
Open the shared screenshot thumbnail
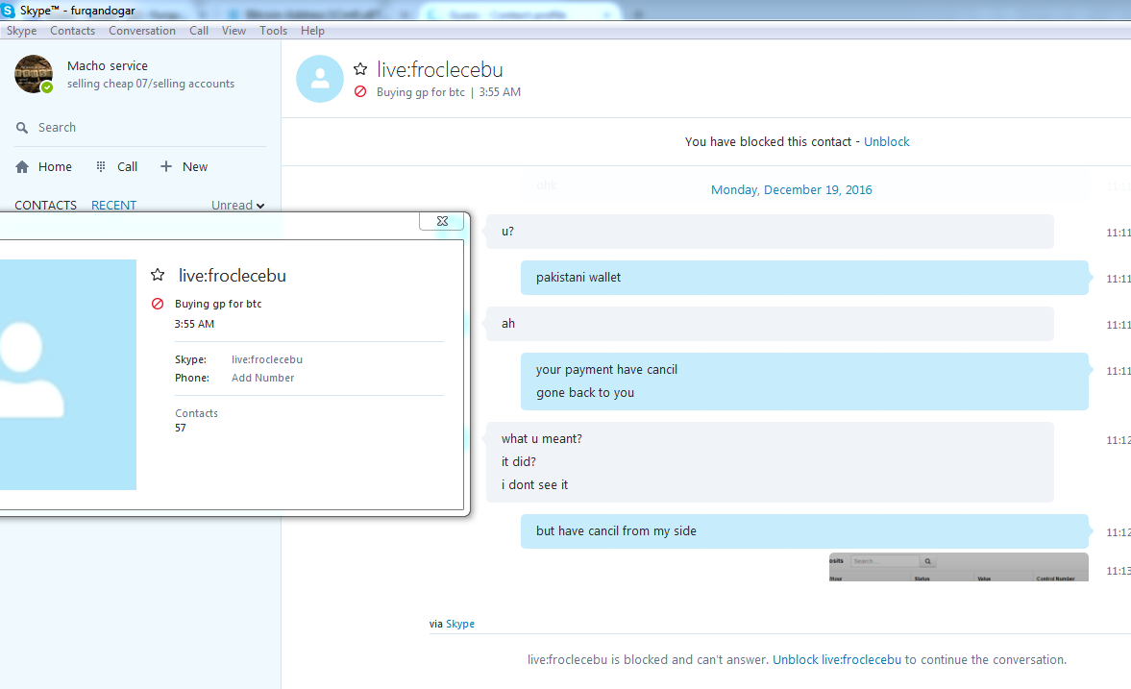[x=959, y=567]
